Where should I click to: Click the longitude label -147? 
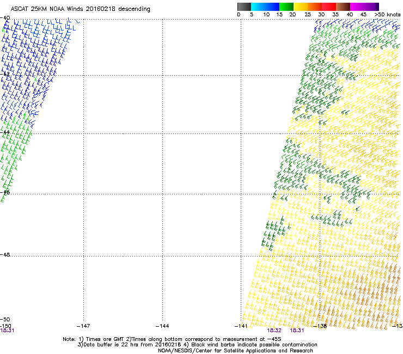(x=83, y=326)
